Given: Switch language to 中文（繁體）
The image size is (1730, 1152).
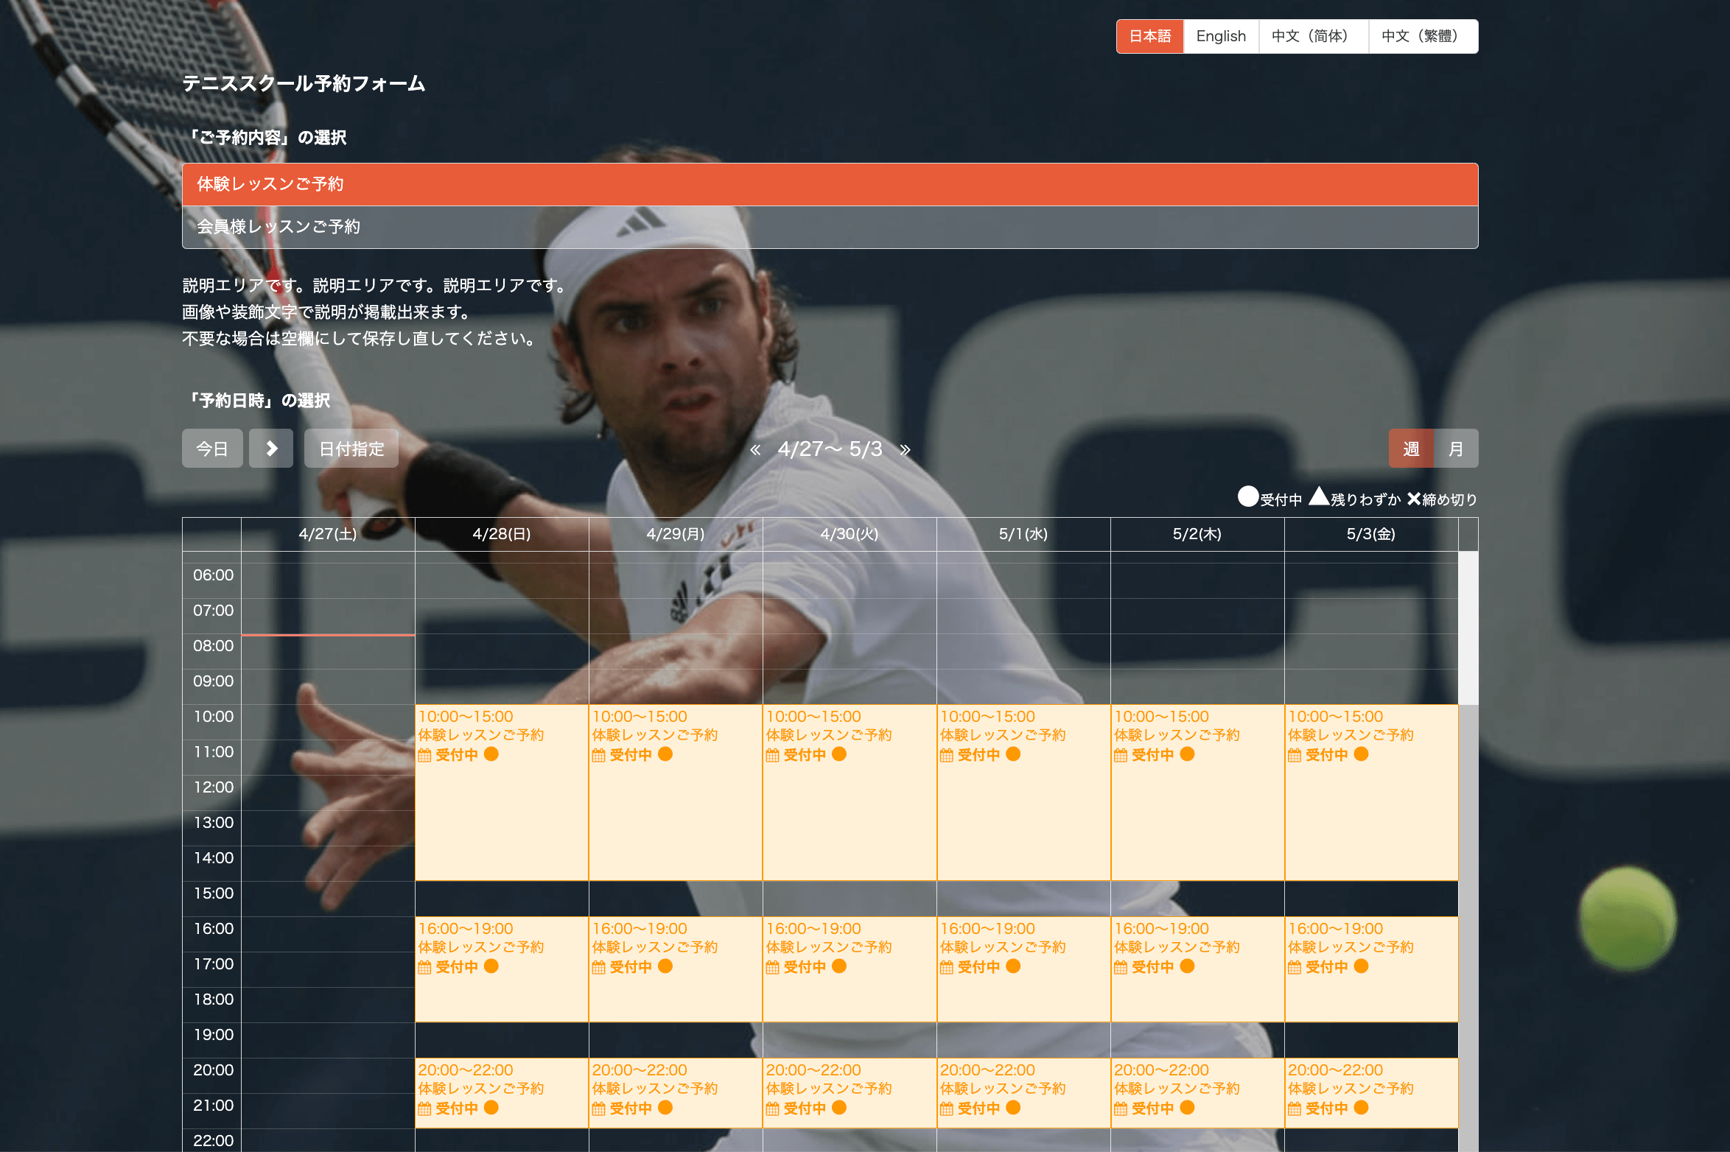Looking at the screenshot, I should [x=1423, y=36].
